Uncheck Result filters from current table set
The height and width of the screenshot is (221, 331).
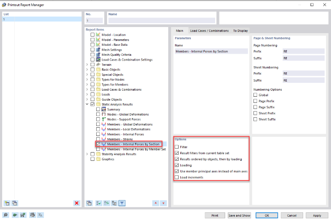click(x=177, y=153)
